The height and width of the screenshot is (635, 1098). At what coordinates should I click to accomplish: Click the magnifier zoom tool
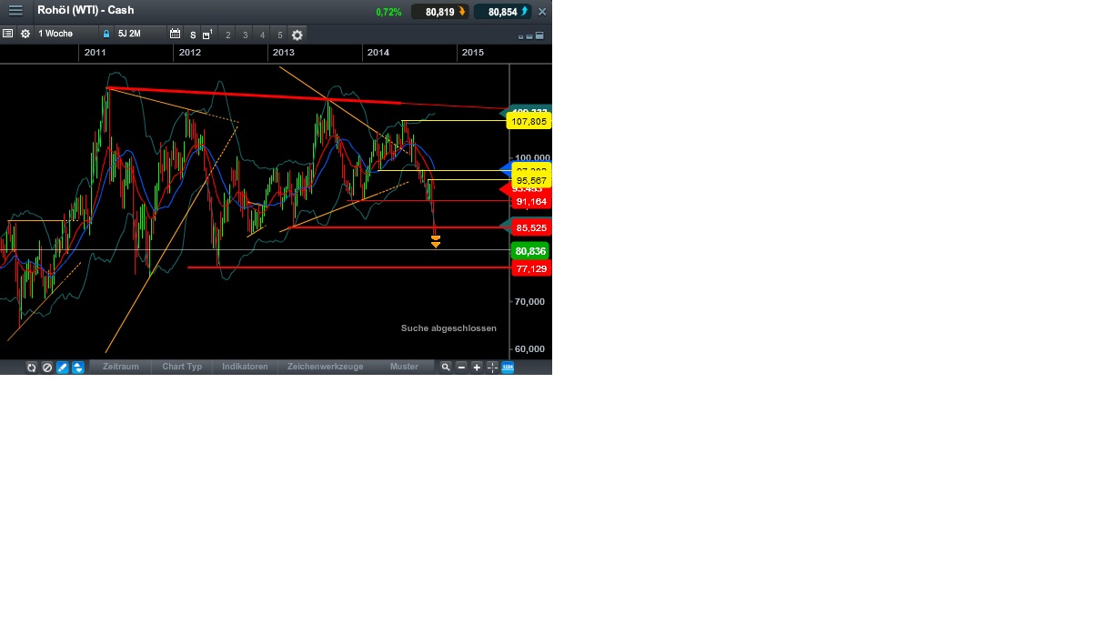coord(446,368)
